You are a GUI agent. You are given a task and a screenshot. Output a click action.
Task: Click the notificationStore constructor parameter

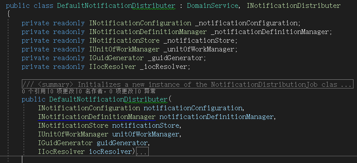point(146,126)
